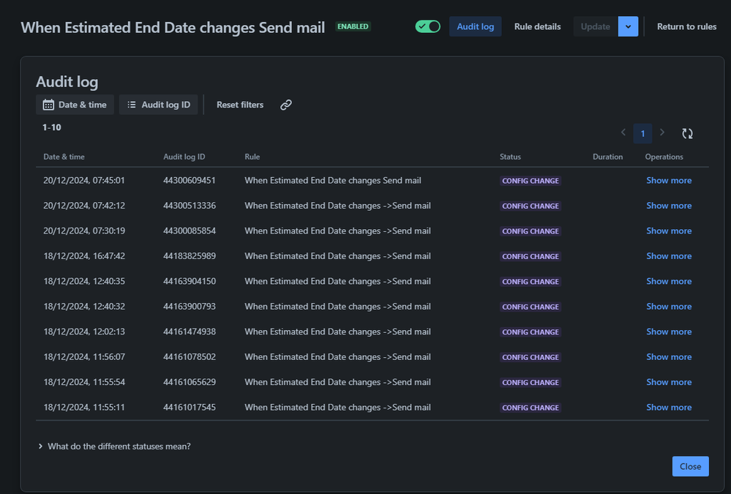Viewport: 731px width, 494px height.
Task: Show more for log 44300513336
Action: 669,206
